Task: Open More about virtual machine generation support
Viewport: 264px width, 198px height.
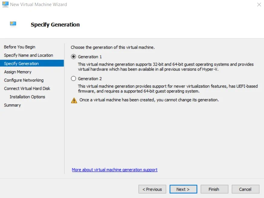Action: click(x=115, y=170)
